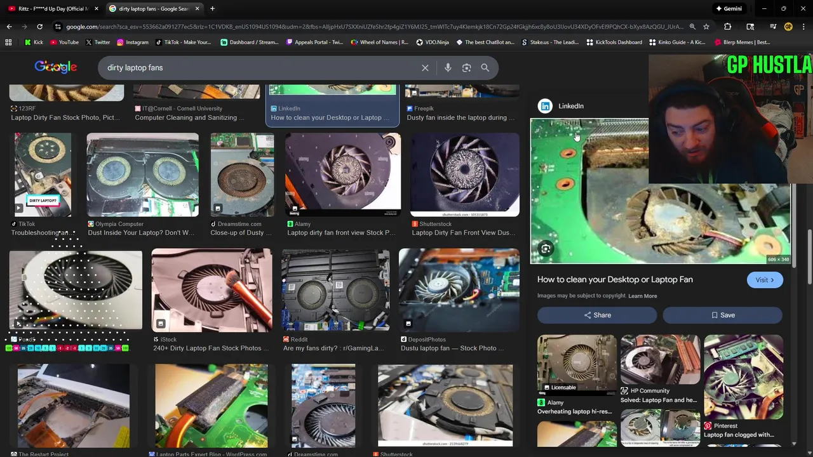The width and height of the screenshot is (813, 457).
Task: Open The best ChatBot bookmark
Action: tap(485, 43)
